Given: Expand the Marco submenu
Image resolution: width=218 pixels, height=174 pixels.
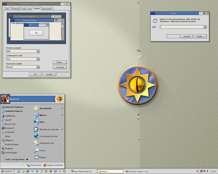Looking at the screenshot, I should (62, 115).
